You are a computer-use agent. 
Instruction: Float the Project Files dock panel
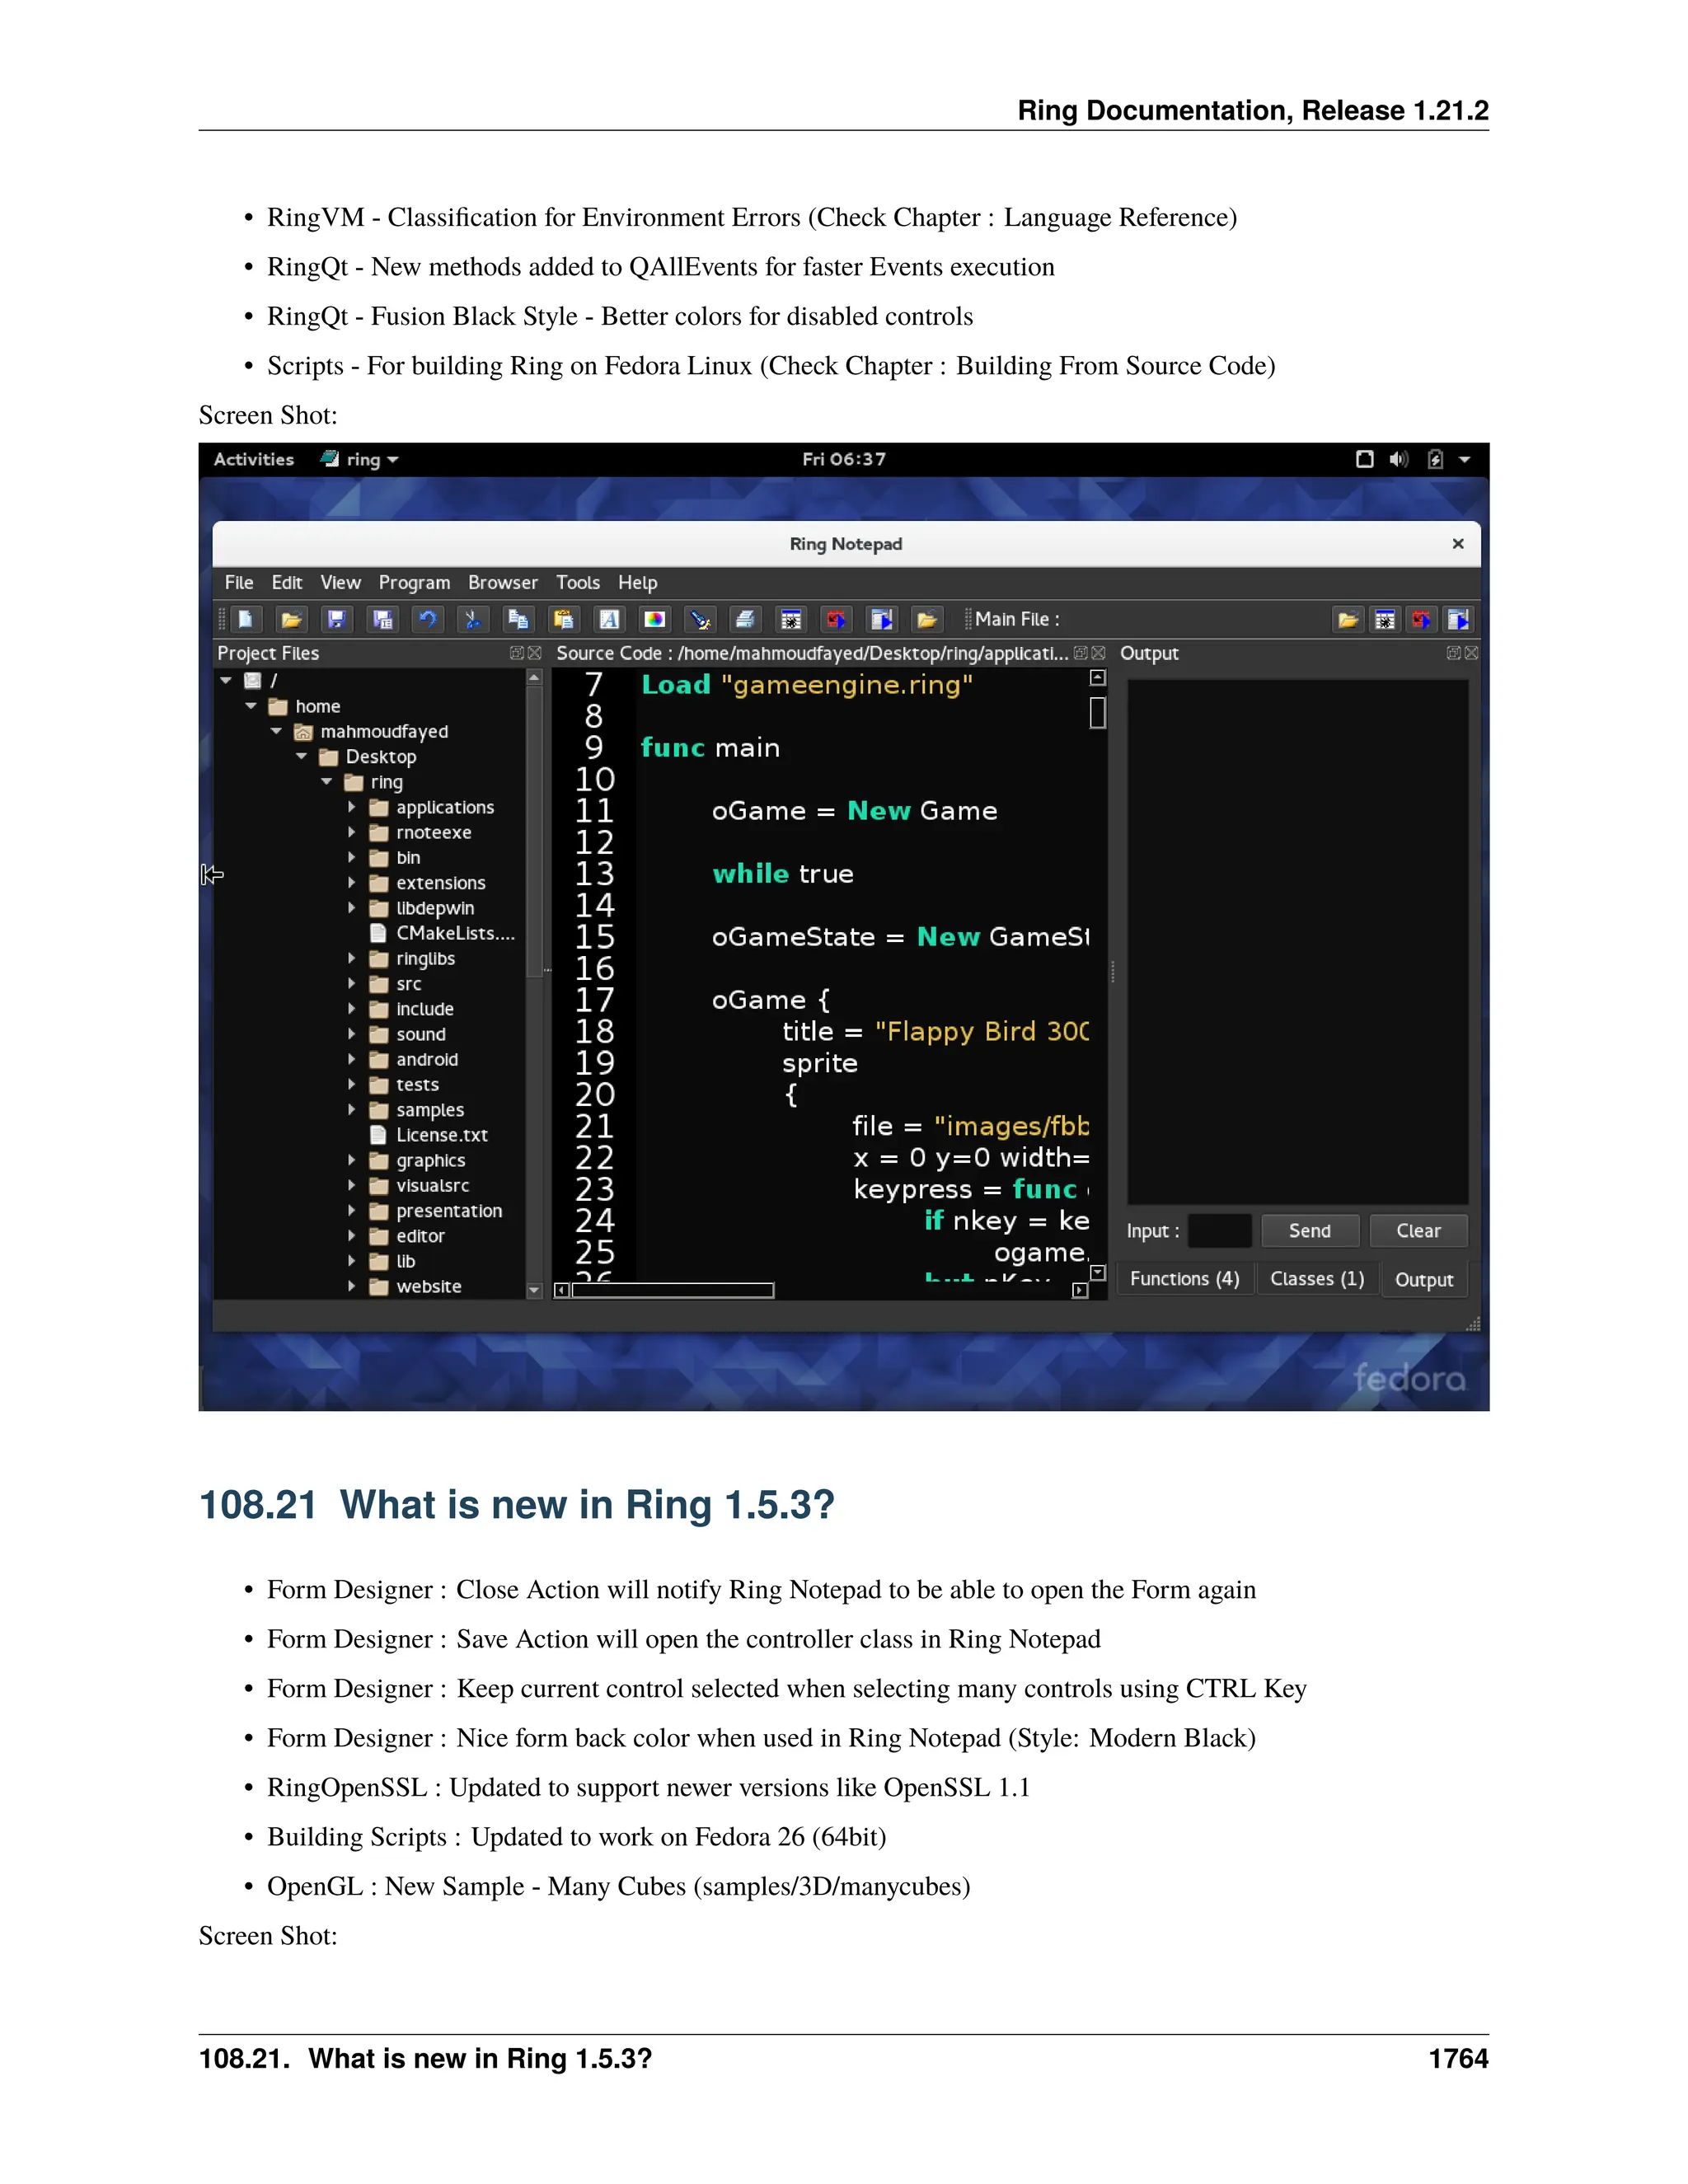[x=517, y=653]
